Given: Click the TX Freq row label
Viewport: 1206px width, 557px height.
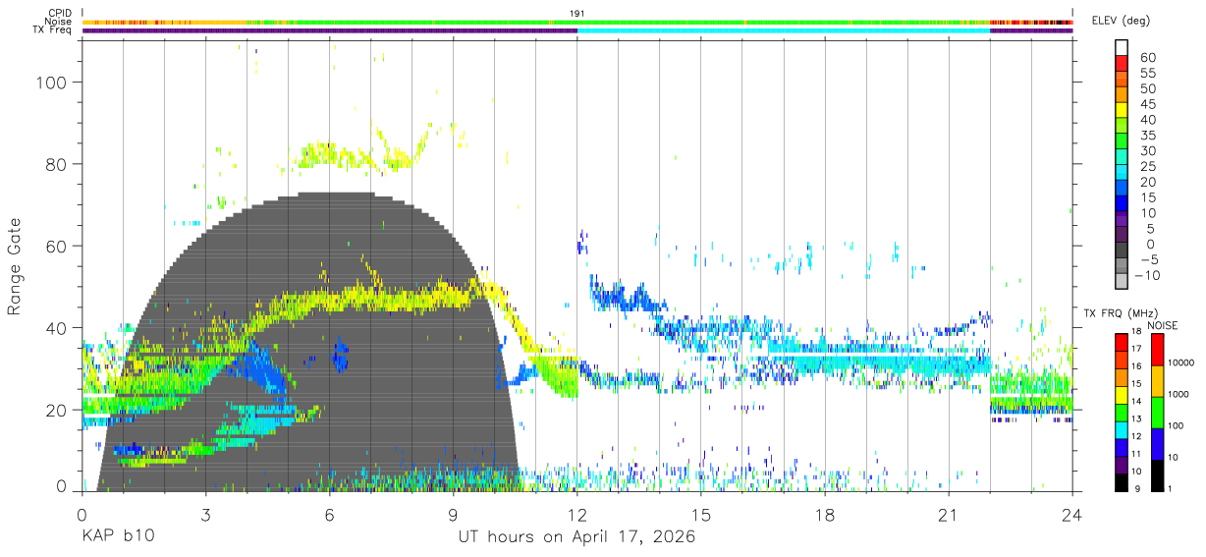Looking at the screenshot, I should click(x=53, y=30).
